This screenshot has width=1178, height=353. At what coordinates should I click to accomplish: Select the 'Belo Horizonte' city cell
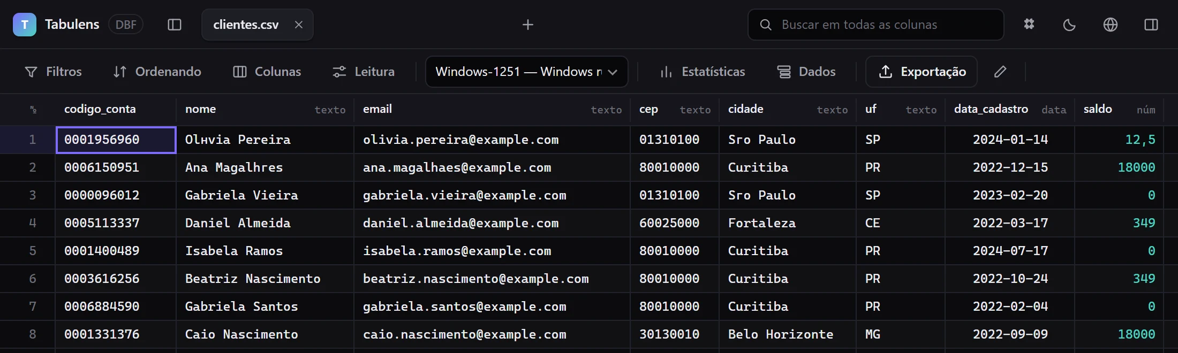pos(788,334)
